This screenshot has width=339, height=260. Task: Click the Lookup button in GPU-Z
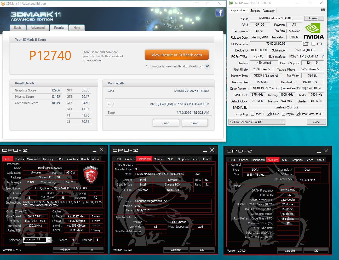pos(314,18)
